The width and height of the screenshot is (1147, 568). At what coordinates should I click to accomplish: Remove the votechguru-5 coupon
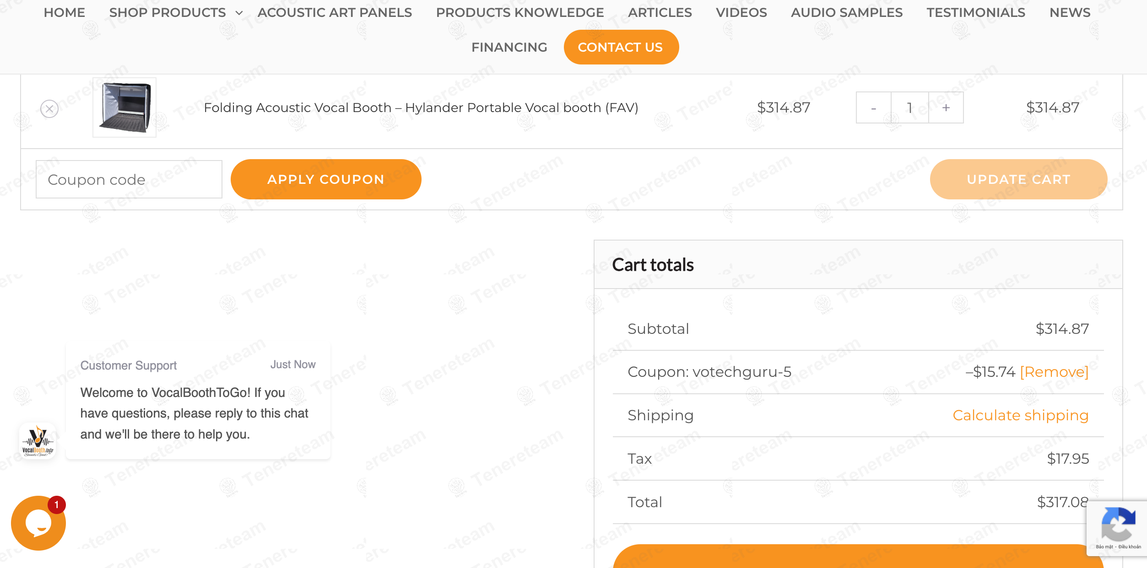(1054, 372)
